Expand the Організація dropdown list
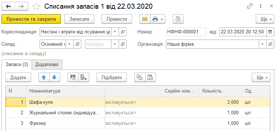 click(x=263, y=44)
